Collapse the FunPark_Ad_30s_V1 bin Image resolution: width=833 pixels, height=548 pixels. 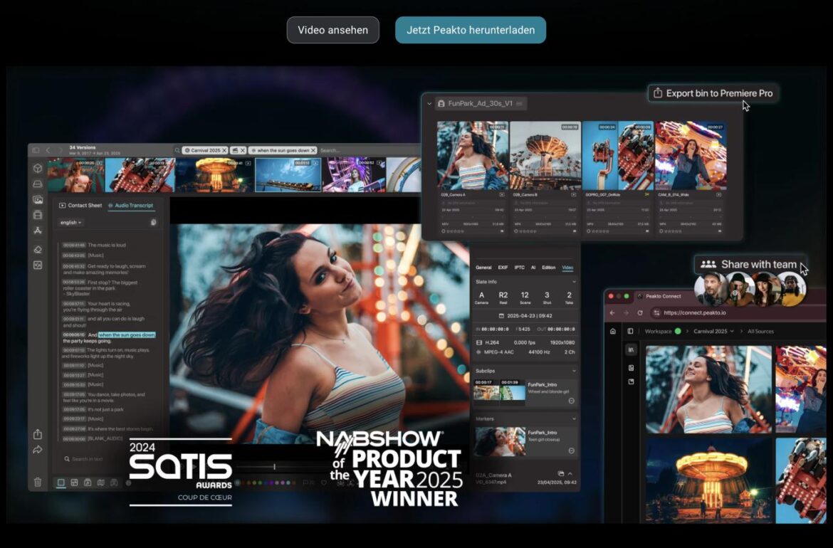tap(429, 103)
